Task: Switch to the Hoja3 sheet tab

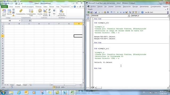Action: [25, 85]
